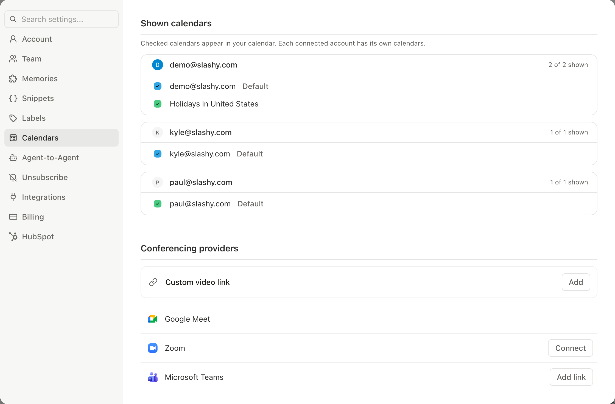Focus the Search settings field

click(62, 19)
